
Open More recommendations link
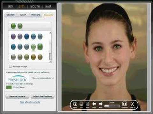(43, 78)
